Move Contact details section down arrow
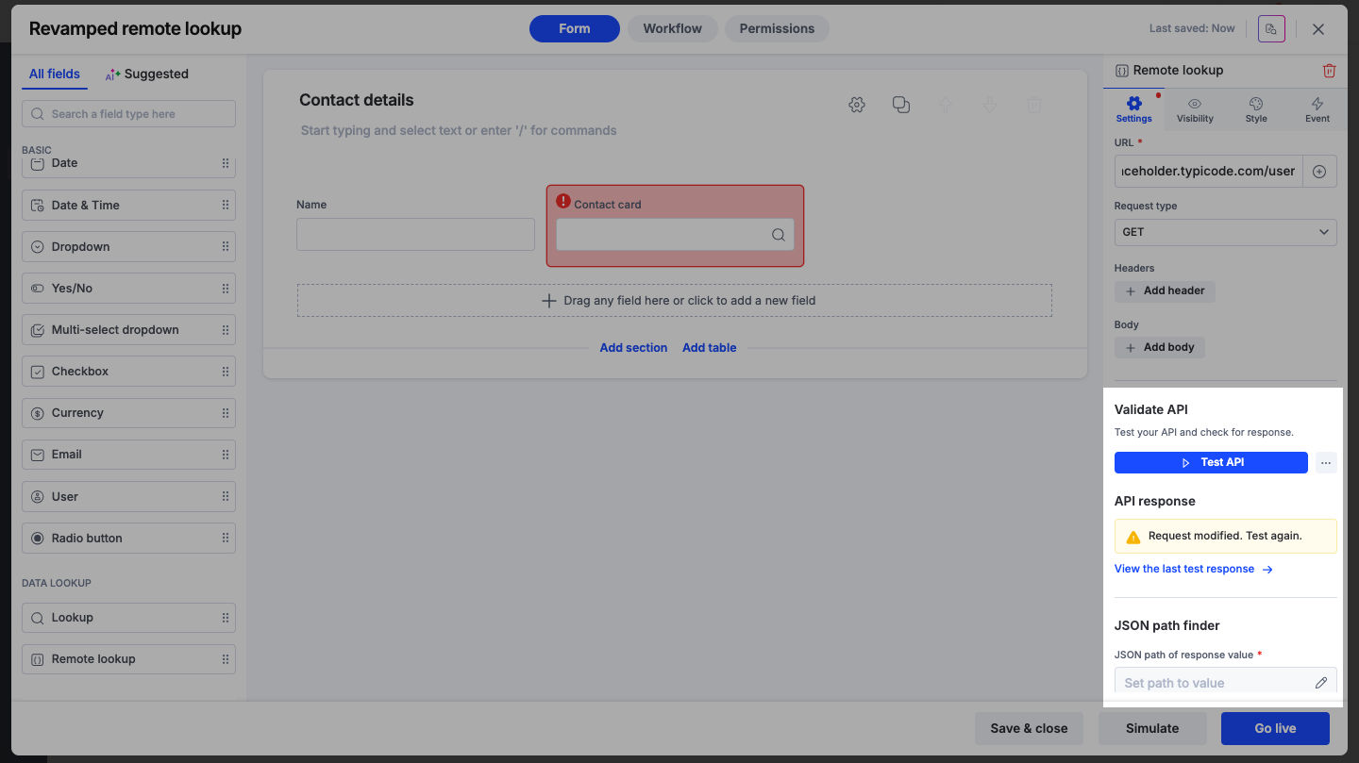 coord(990,105)
